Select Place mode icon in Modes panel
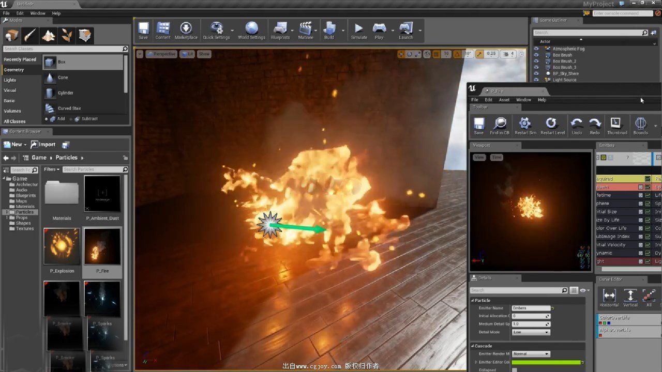The height and width of the screenshot is (372, 662). tap(11, 35)
